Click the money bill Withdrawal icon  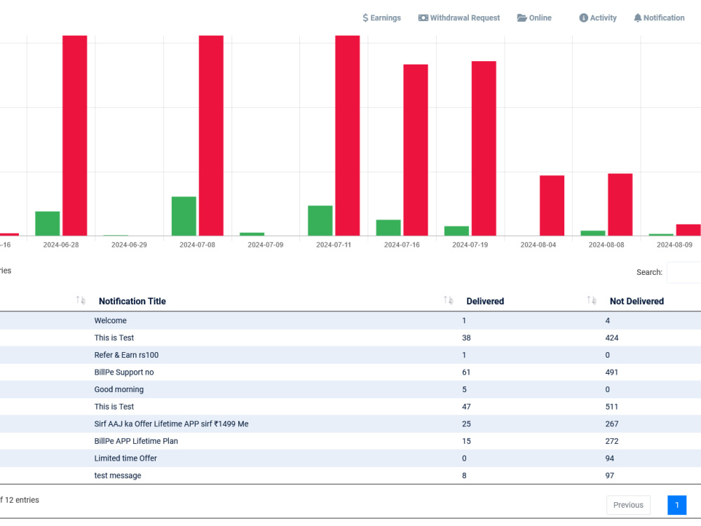click(x=423, y=18)
